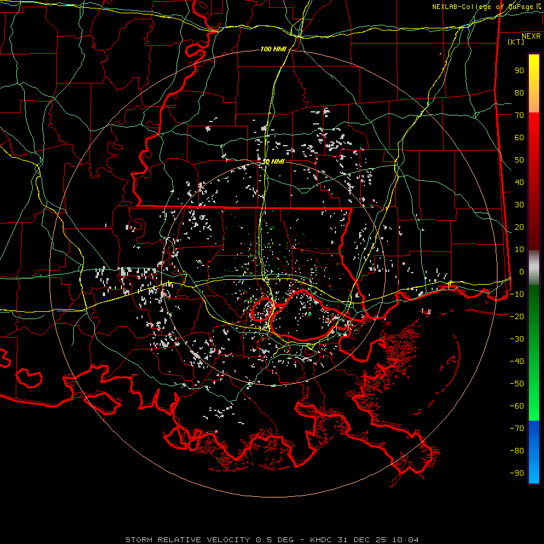Select the NEXLAB-College of DuPage credit text
Screen dimensions: 544x544
482,7
